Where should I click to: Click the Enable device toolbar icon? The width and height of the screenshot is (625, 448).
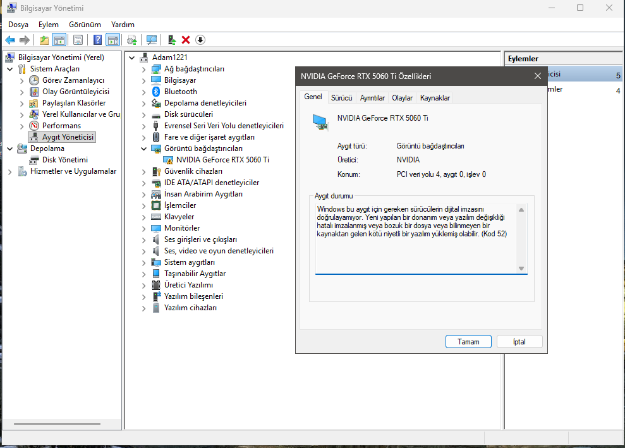172,40
